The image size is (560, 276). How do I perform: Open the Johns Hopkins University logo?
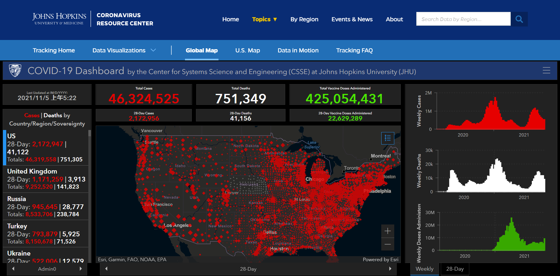click(59, 19)
